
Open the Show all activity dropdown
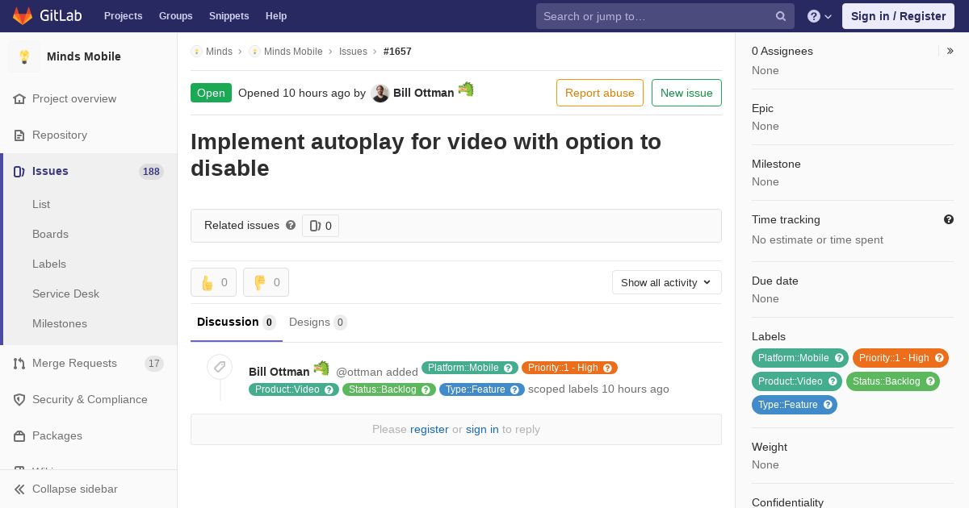(667, 282)
